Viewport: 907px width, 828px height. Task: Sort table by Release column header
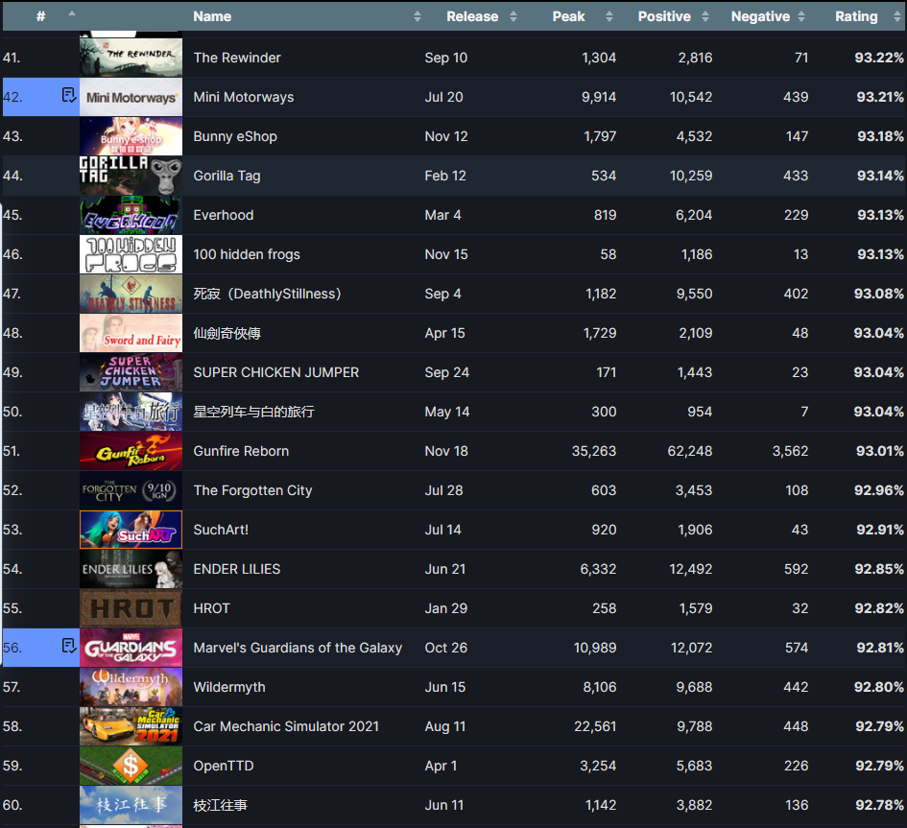click(x=472, y=16)
